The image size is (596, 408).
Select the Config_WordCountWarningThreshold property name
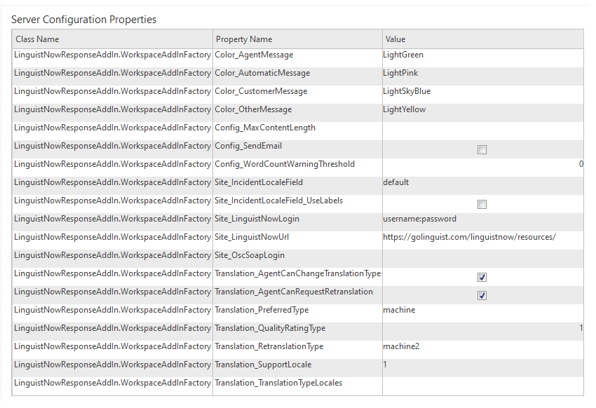pos(285,164)
